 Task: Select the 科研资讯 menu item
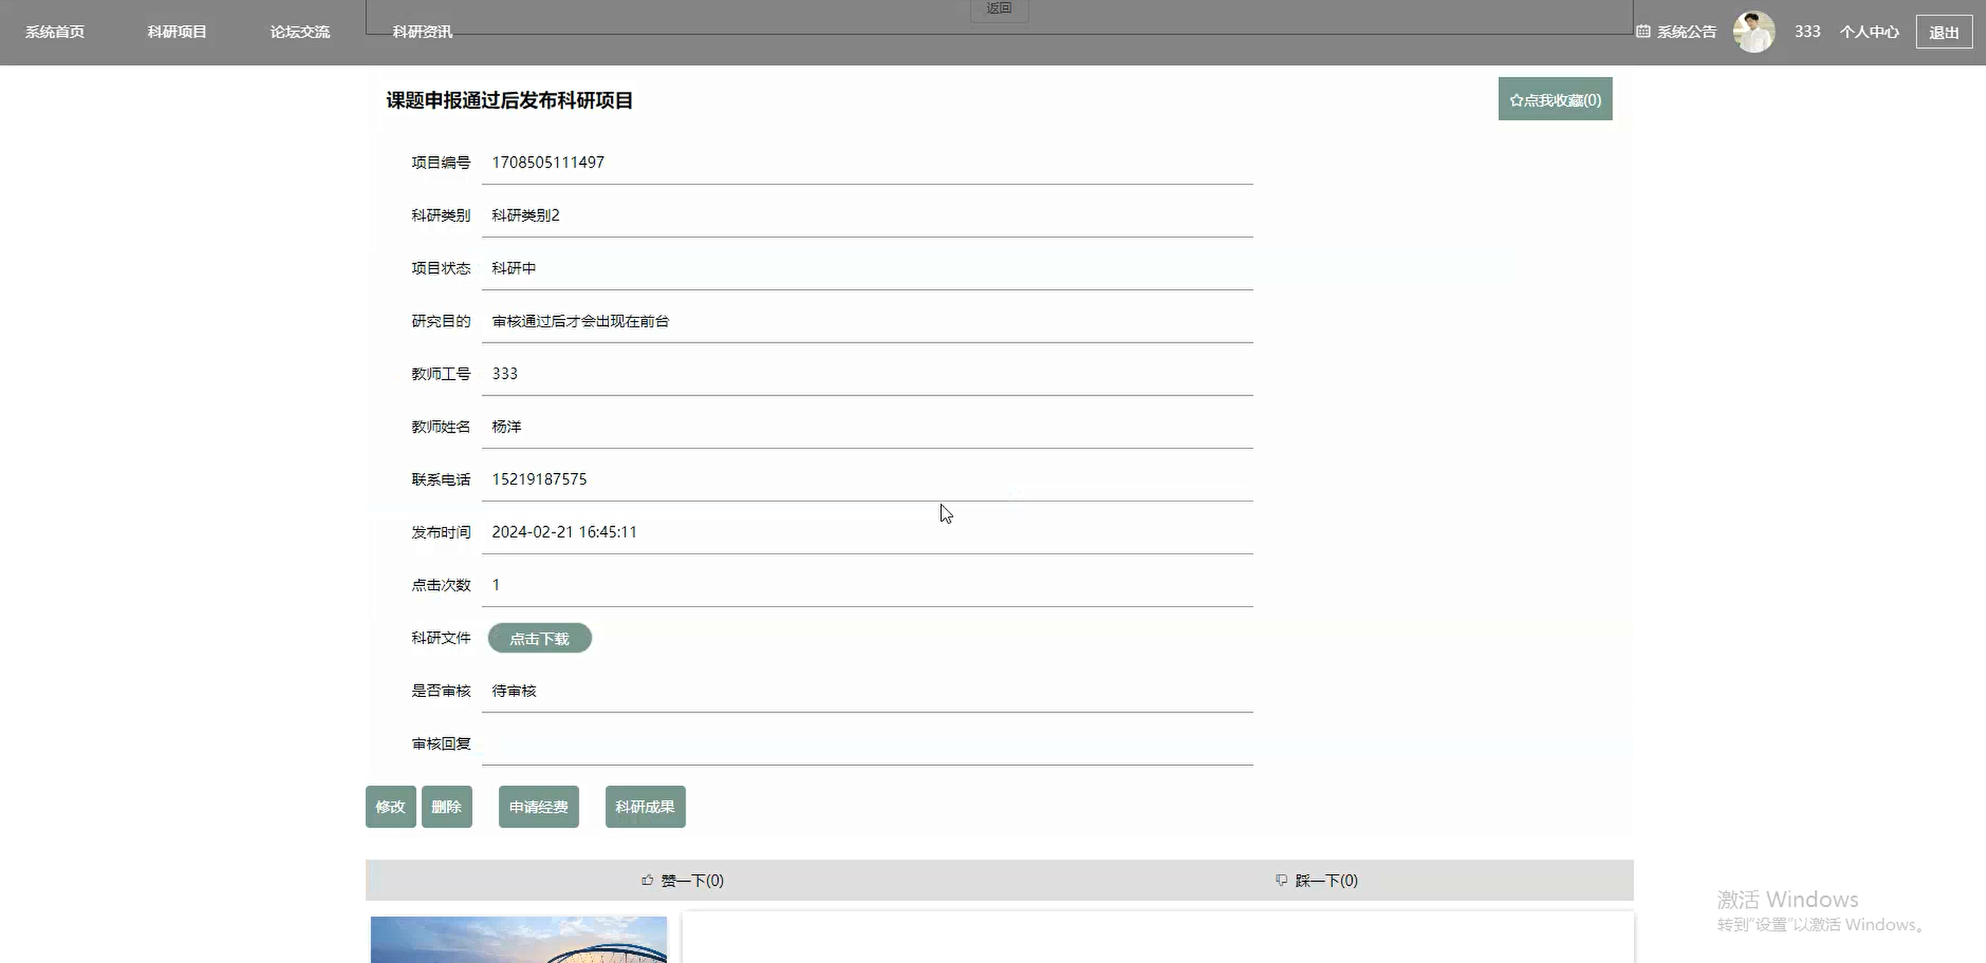(x=422, y=32)
